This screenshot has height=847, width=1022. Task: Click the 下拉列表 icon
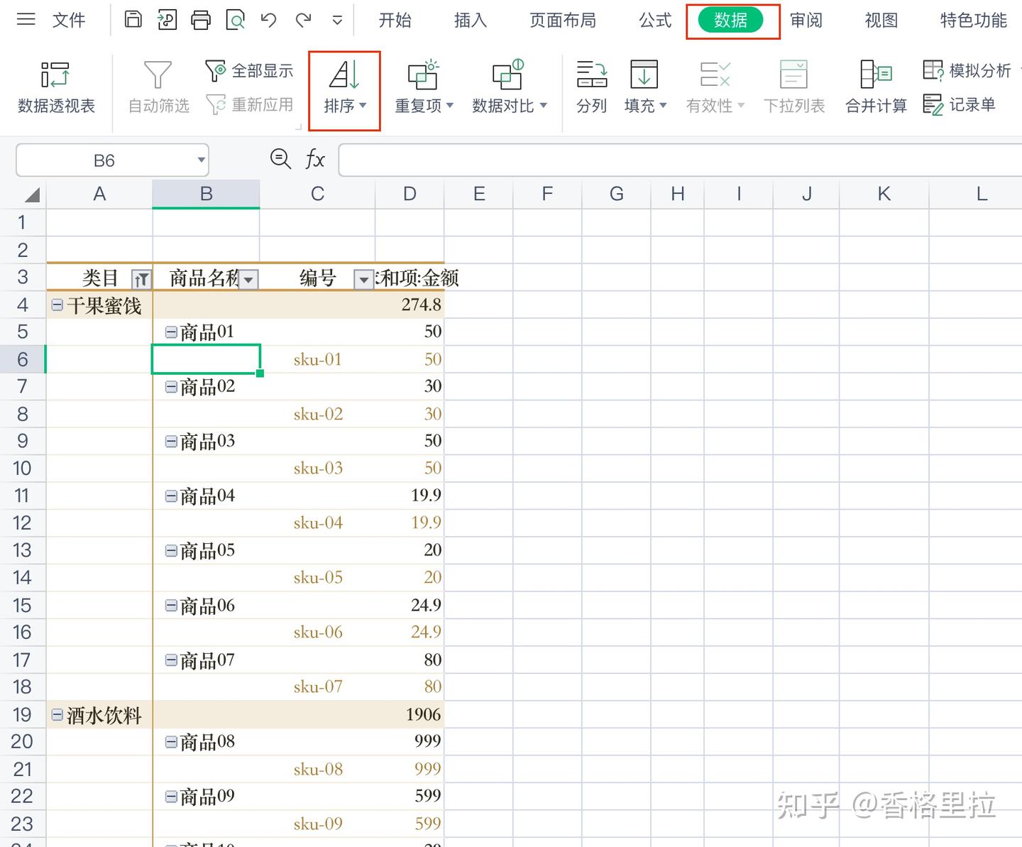793,75
